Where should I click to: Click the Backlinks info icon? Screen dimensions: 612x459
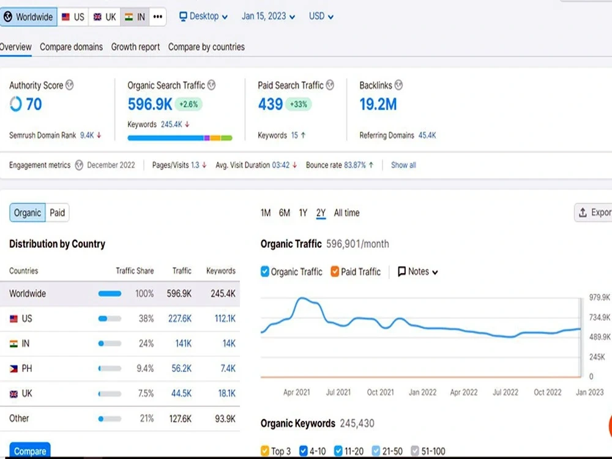pyautogui.click(x=398, y=85)
